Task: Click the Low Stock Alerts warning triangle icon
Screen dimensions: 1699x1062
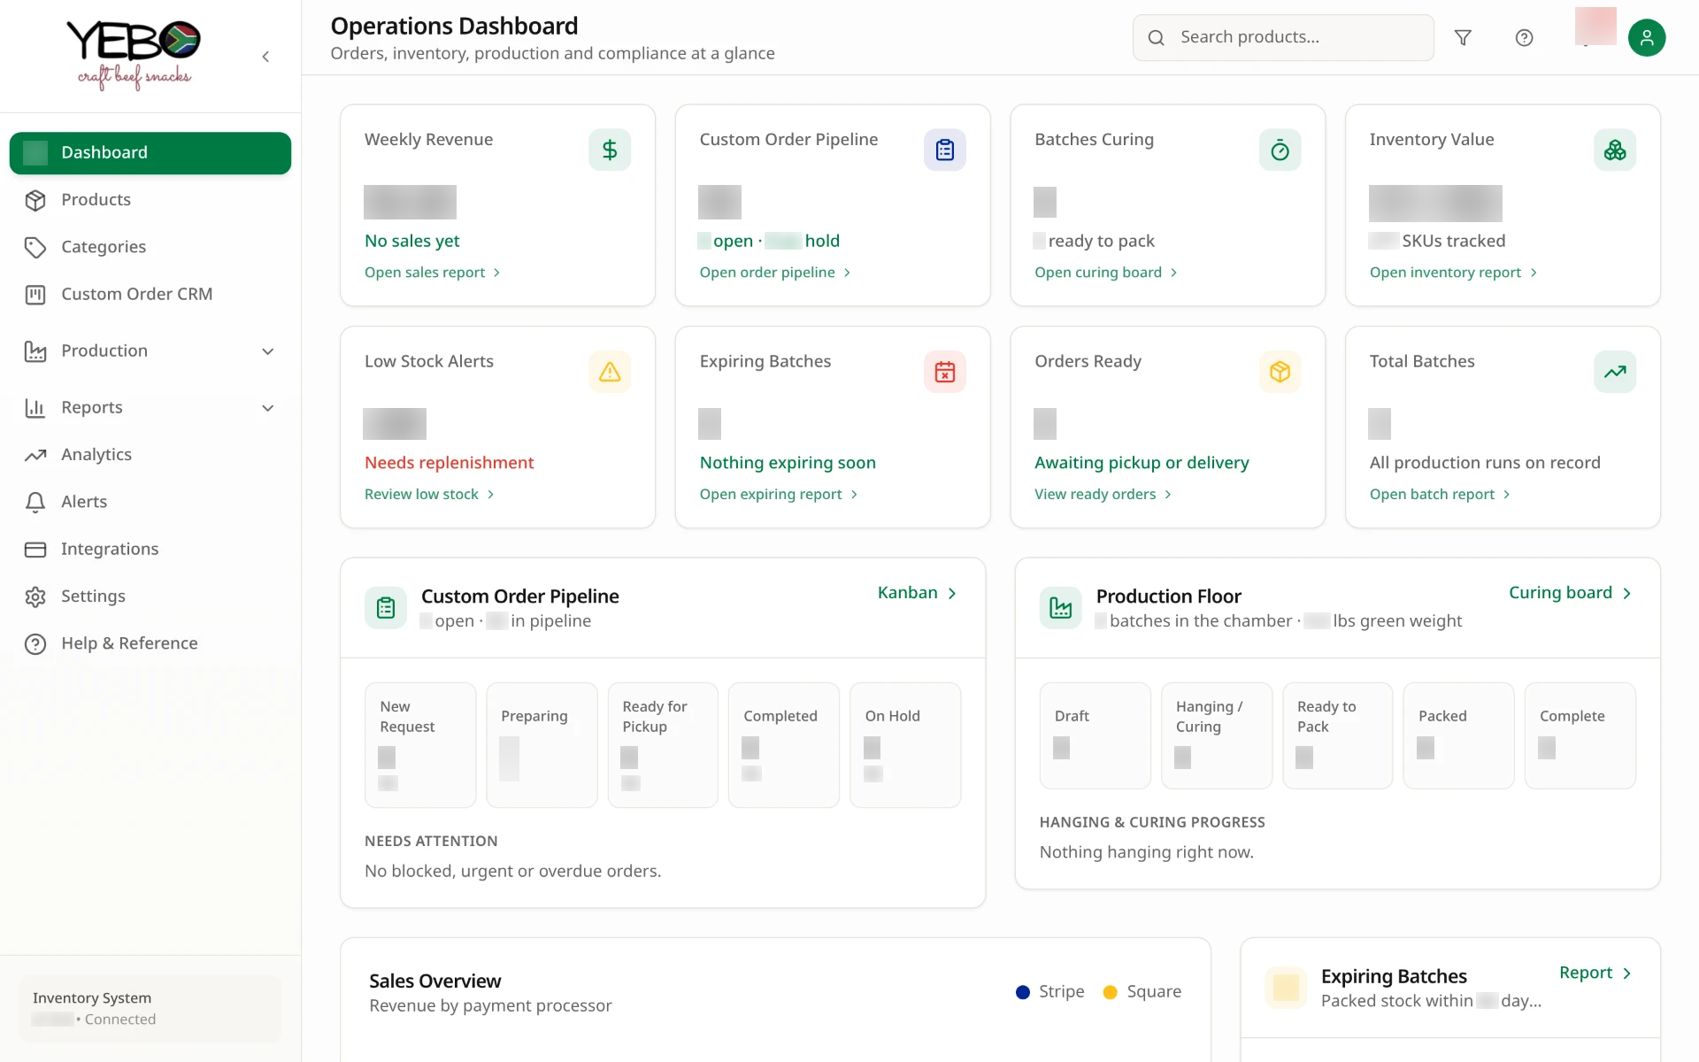Action: point(610,372)
